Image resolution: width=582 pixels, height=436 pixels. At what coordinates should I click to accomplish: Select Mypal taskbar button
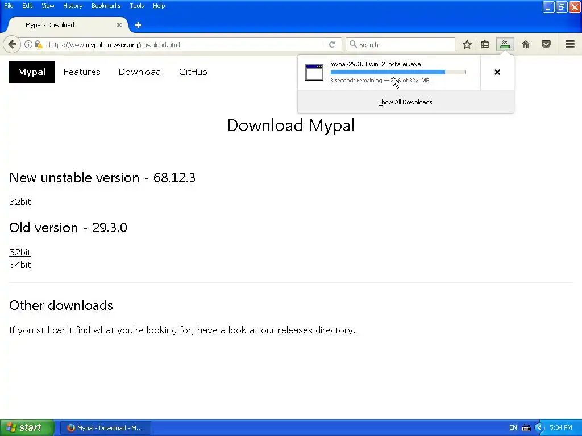[x=106, y=428]
